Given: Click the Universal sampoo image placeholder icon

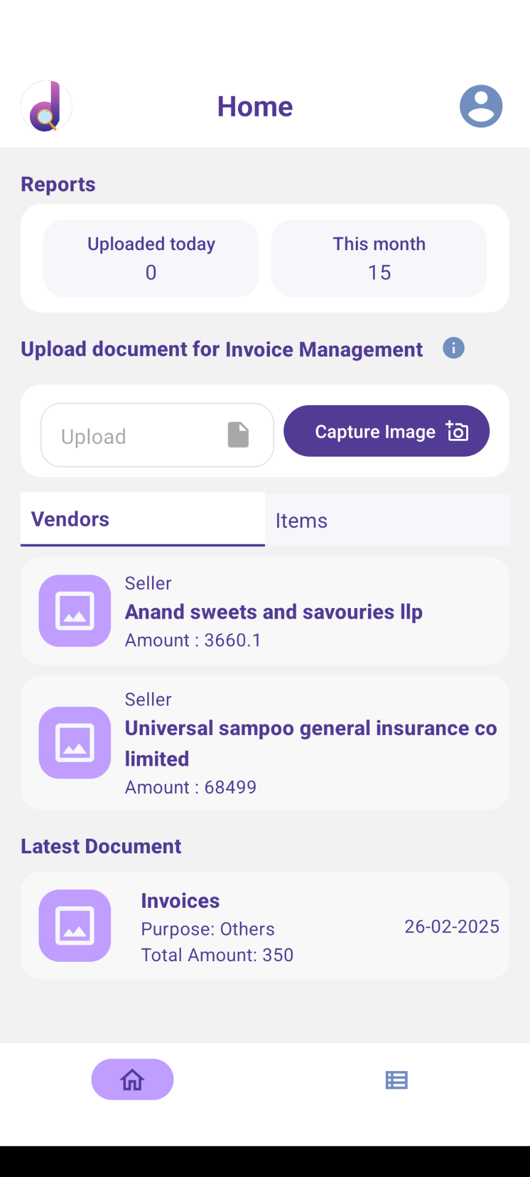Looking at the screenshot, I should tap(75, 742).
